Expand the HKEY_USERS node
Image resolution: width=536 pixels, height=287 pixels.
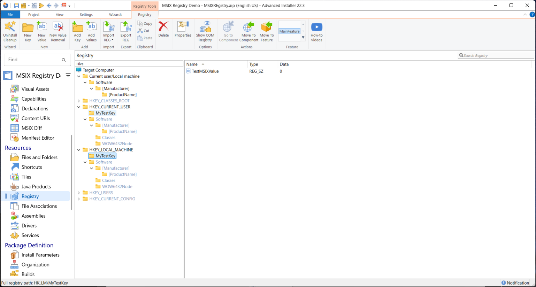pyautogui.click(x=79, y=193)
